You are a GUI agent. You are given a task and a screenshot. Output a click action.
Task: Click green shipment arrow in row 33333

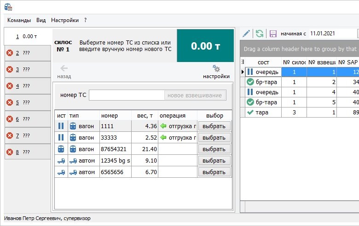pos(163,137)
